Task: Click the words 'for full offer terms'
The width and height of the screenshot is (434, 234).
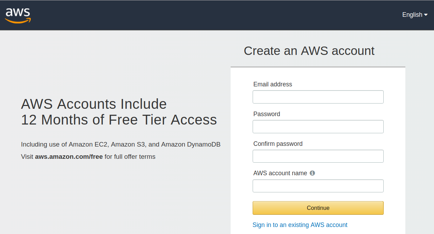Action: pyautogui.click(x=130, y=157)
